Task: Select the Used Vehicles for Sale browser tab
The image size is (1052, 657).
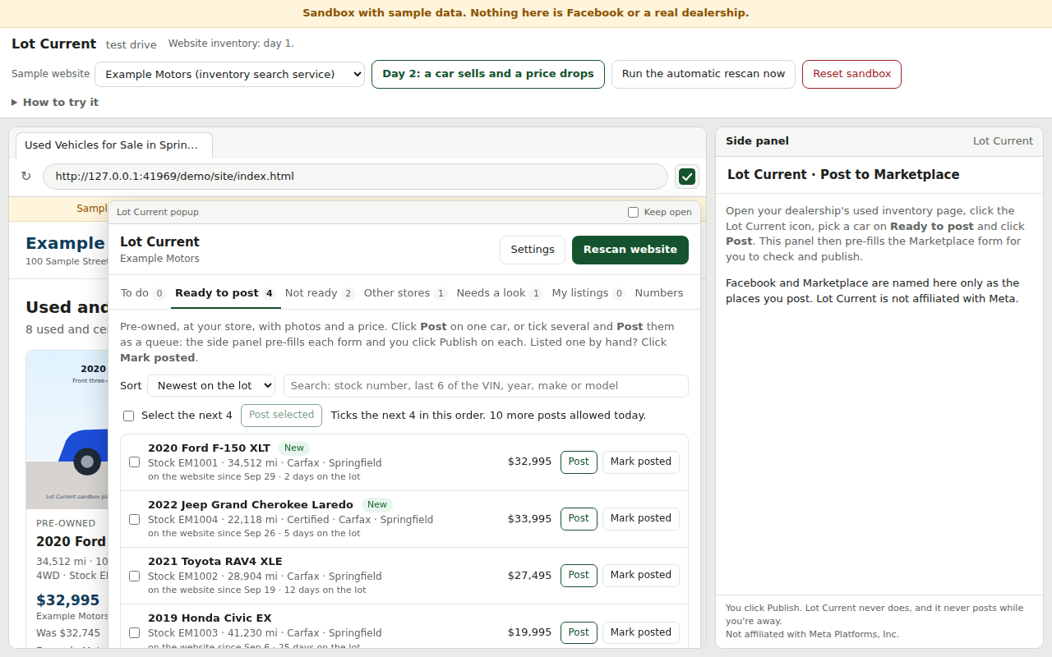Action: point(114,145)
